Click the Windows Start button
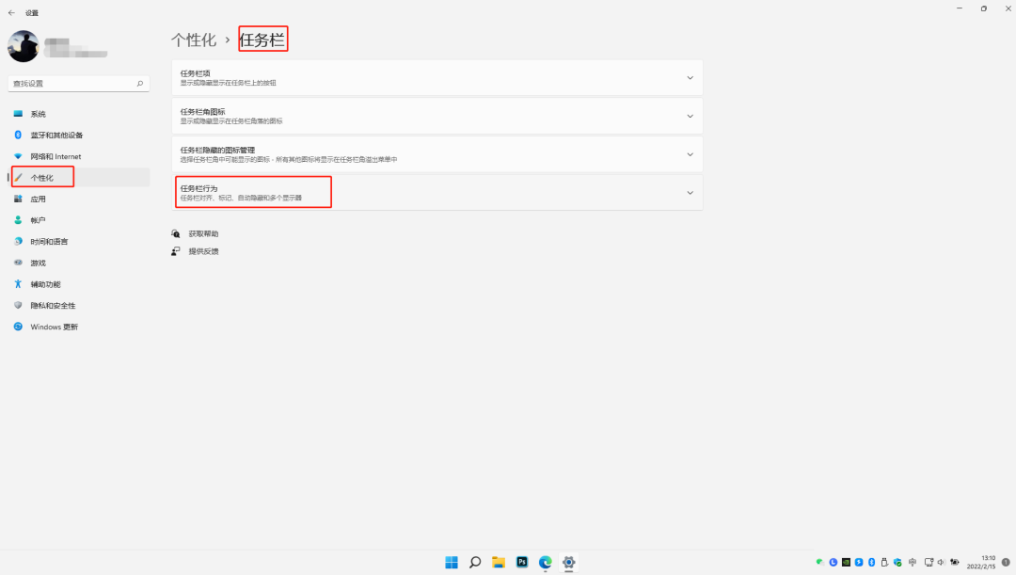The width and height of the screenshot is (1016, 575). [452, 562]
